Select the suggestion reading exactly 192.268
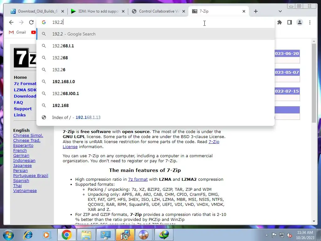The height and width of the screenshot is (241, 321). 155,58
